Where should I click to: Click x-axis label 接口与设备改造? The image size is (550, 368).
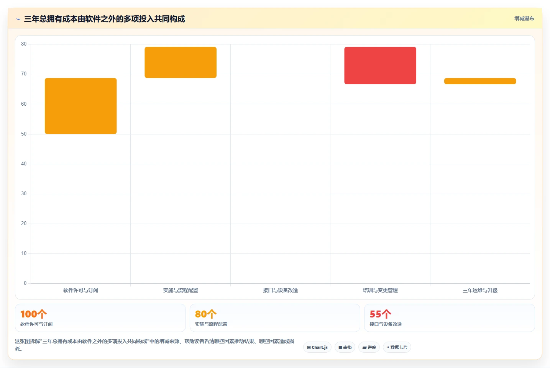click(x=281, y=290)
